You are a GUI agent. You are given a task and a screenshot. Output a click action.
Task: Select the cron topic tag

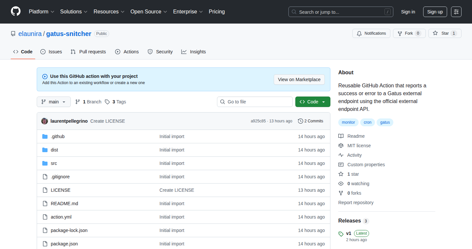tap(368, 122)
